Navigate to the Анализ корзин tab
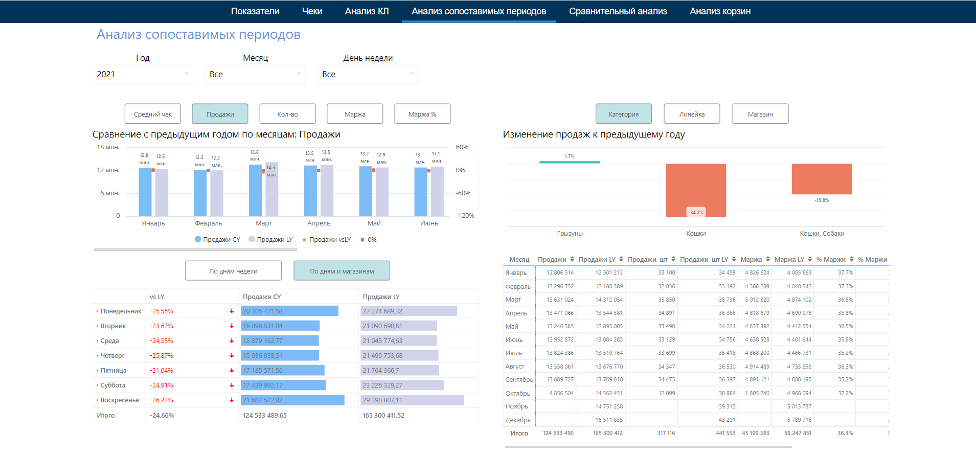Viewport: 976px width, 456px height. click(x=720, y=11)
